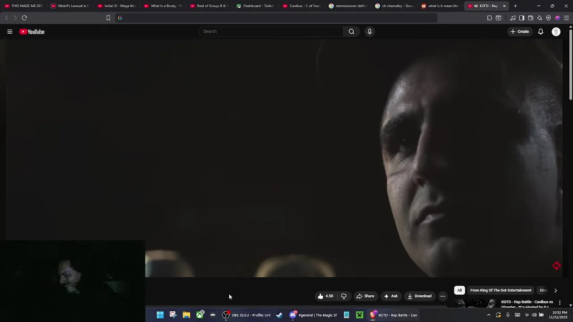This screenshot has width=573, height=322.
Task: Grab the page vertical scrollbar thumb
Action: 571,65
